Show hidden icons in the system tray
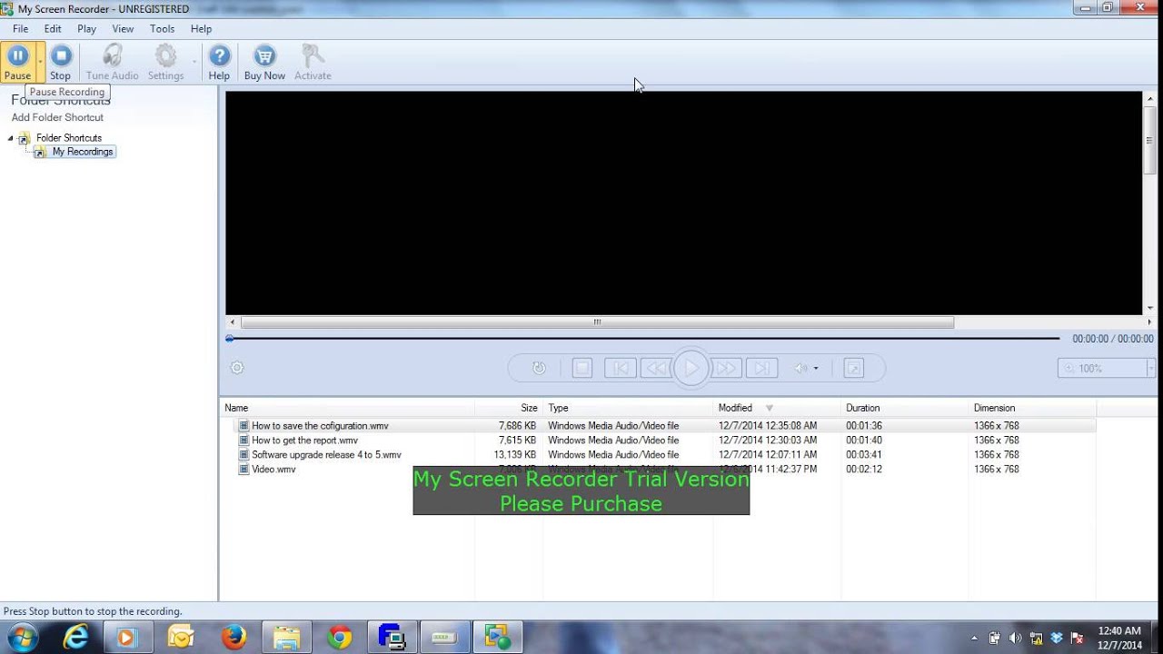Image resolution: width=1163 pixels, height=654 pixels. [975, 639]
